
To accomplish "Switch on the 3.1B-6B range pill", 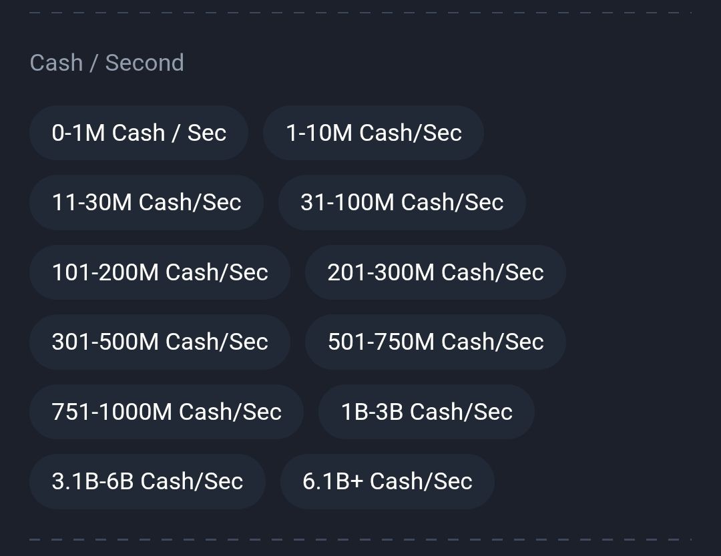I will (x=147, y=481).
